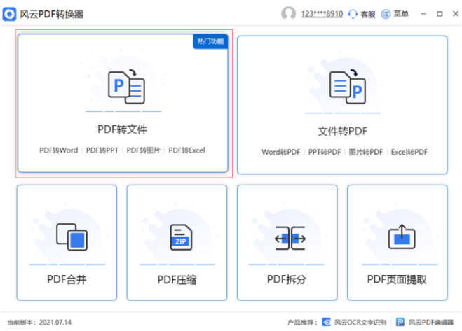Screen dimensions: 462x331
Task: Click the account name 123****8910
Action: point(322,14)
